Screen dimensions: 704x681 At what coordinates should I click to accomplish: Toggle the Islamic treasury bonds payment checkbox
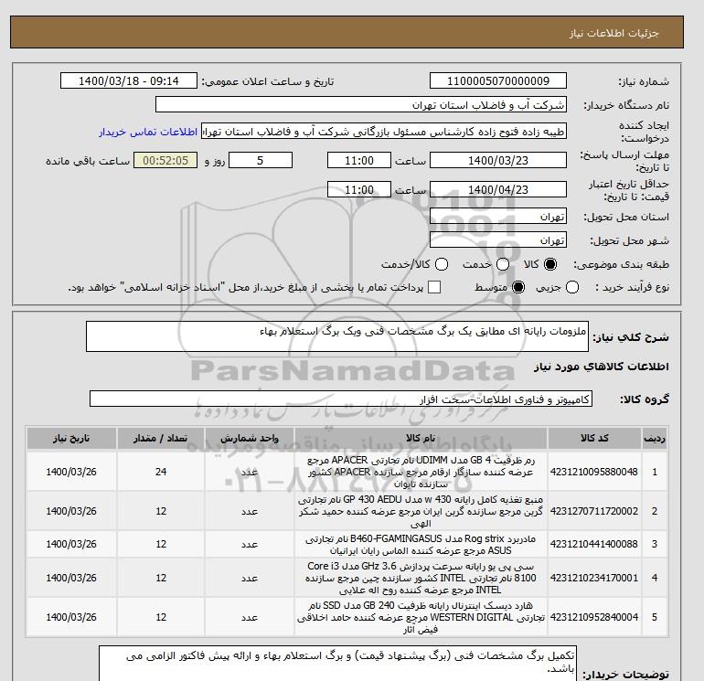tap(434, 287)
